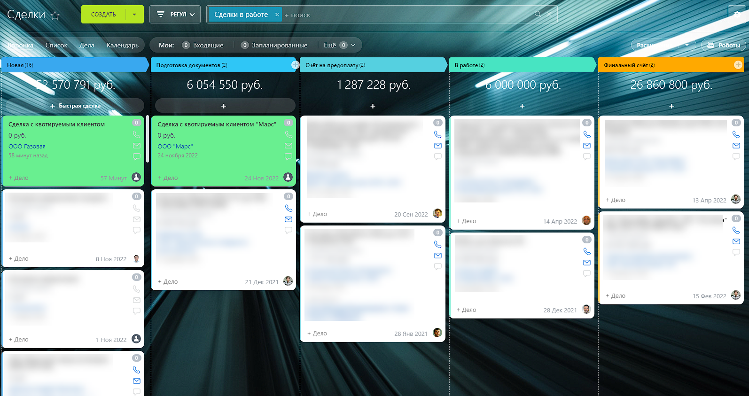Screen dimensions: 749x396
Task: Toggle the Входящие activities filter
Action: tap(203, 45)
